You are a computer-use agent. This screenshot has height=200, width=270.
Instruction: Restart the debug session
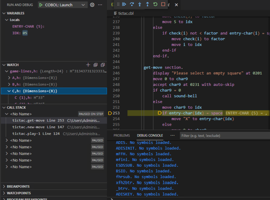pos(155,5)
